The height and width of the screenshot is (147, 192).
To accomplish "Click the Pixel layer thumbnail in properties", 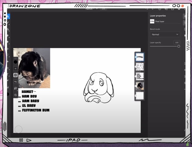I will pyautogui.click(x=152, y=21).
